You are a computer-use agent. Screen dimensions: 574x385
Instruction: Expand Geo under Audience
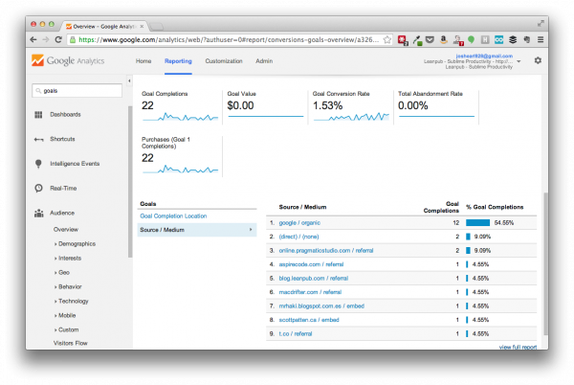[62, 272]
